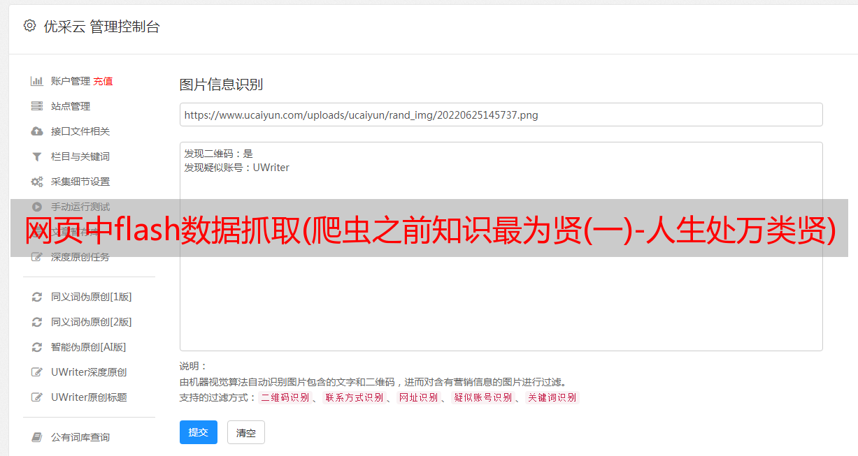
Task: Click the 二维码识别 tag
Action: (285, 397)
